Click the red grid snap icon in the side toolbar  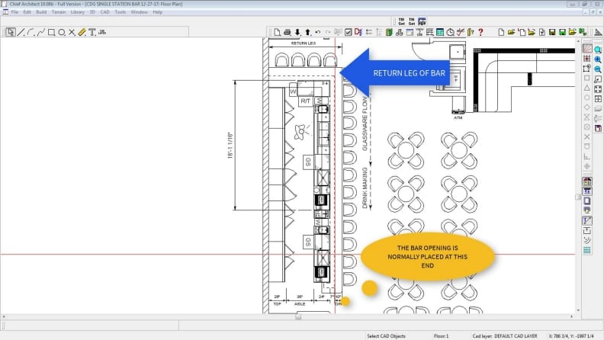coord(587,58)
